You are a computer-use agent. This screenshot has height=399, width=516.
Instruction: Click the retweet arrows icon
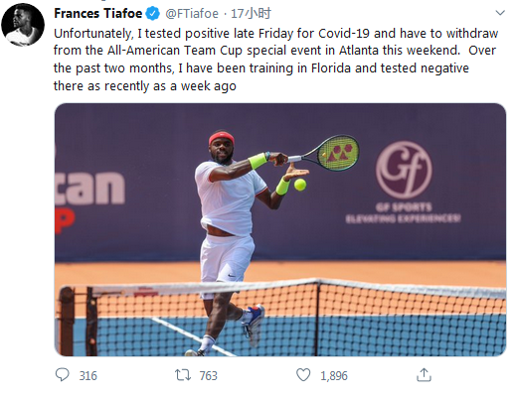pos(183,375)
